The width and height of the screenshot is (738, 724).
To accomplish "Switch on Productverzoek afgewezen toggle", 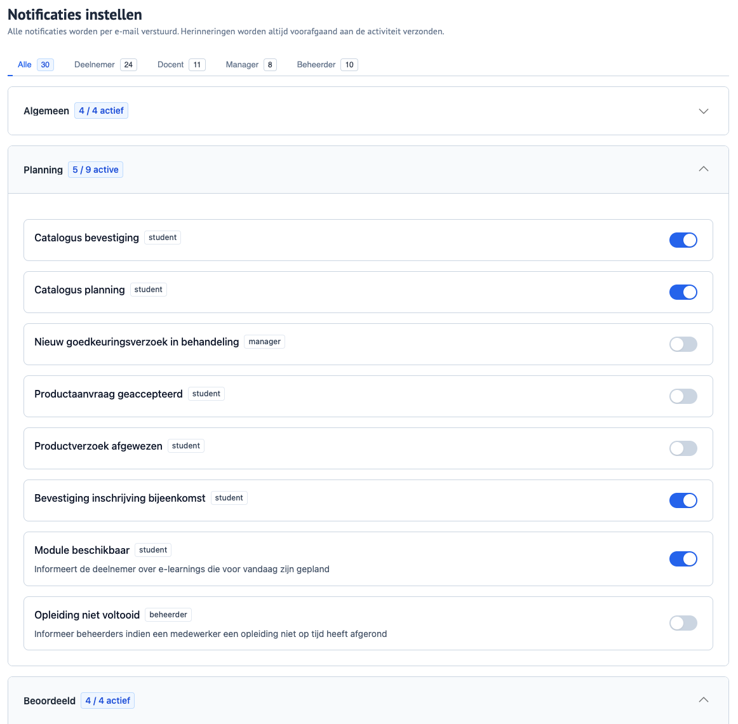I will (683, 448).
